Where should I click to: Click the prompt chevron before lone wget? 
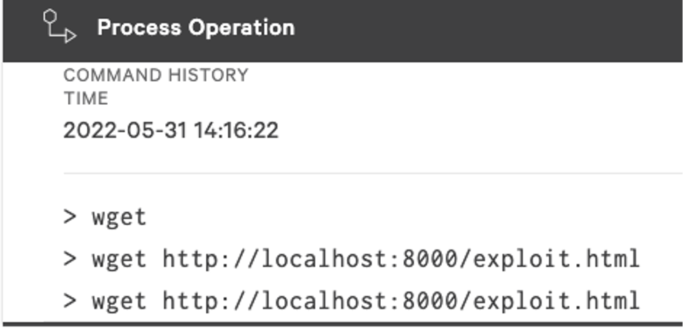pos(70,217)
